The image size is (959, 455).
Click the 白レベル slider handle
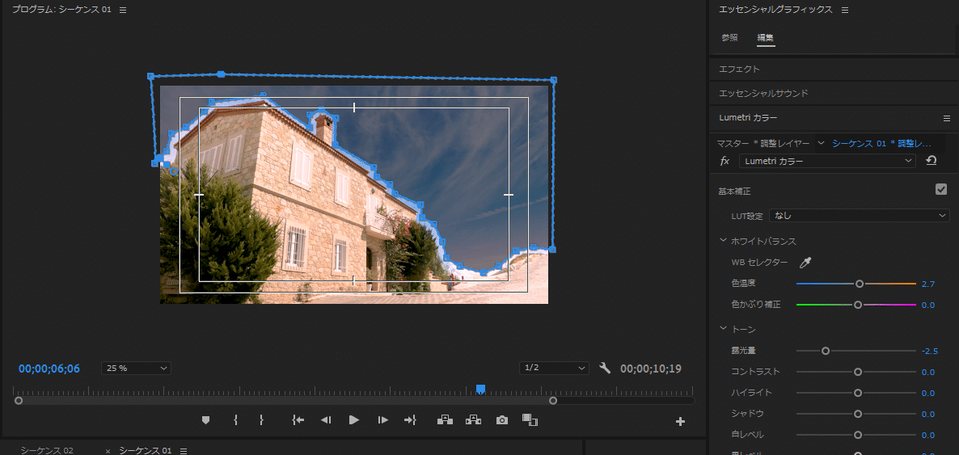[x=857, y=435]
